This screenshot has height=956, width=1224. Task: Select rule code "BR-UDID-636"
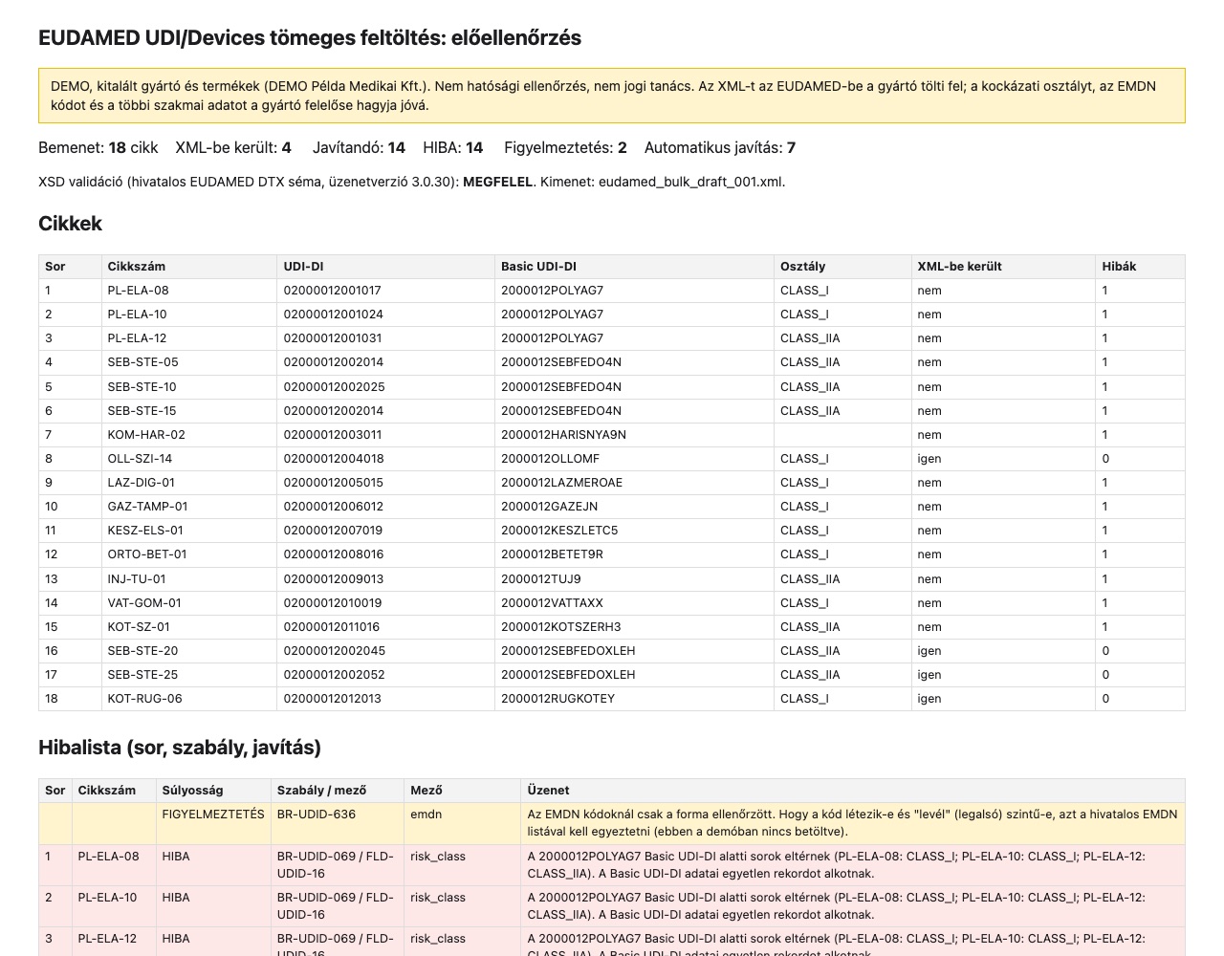pos(317,815)
